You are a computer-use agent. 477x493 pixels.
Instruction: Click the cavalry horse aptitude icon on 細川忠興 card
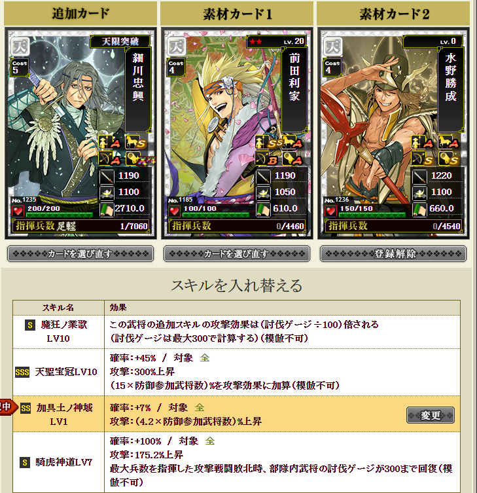pos(136,142)
